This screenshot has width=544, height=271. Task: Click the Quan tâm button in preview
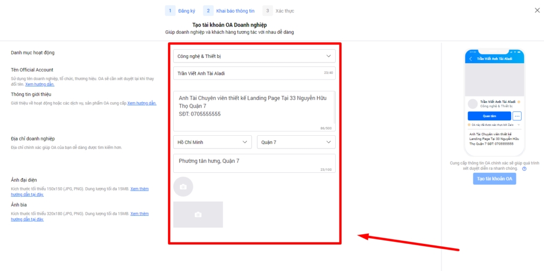pyautogui.click(x=489, y=116)
